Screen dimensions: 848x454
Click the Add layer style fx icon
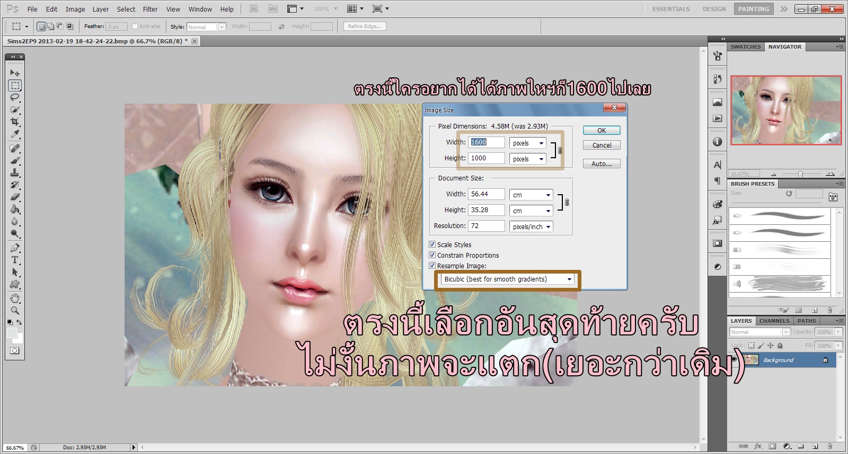[x=758, y=446]
